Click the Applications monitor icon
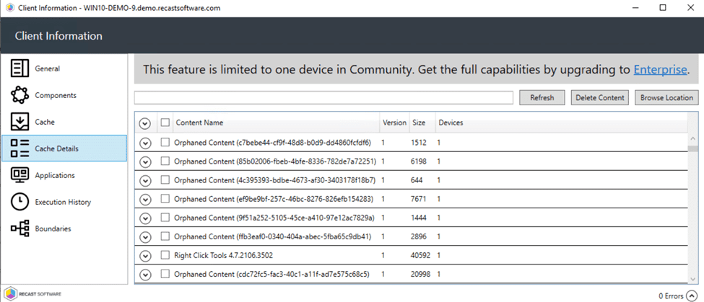Viewport: 704px width, 302px height. [19, 175]
